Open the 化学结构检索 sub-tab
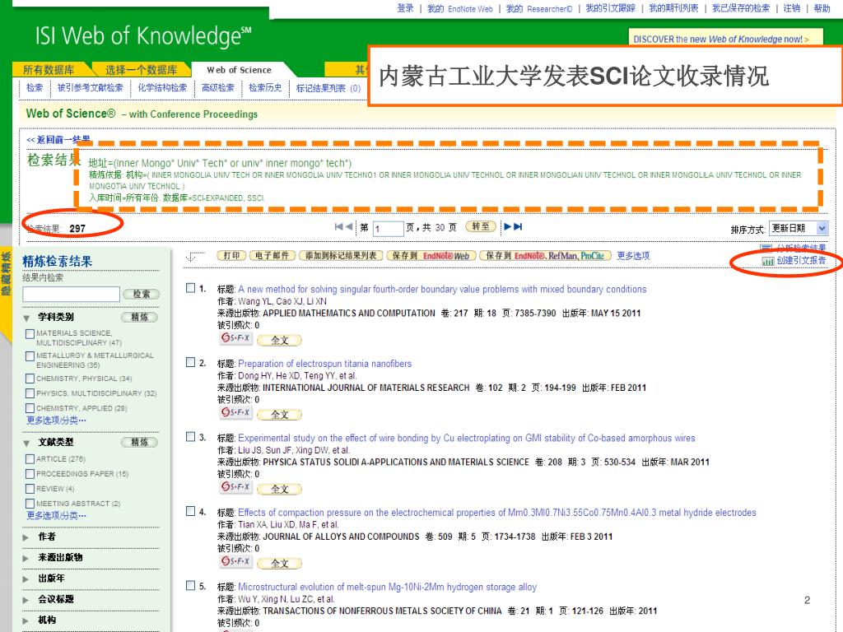843x632 pixels. (162, 87)
